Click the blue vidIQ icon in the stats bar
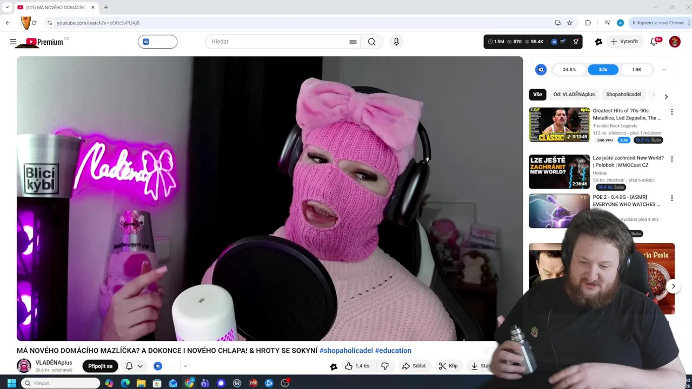The width and height of the screenshot is (692, 389). click(554, 42)
